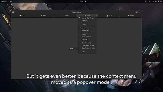
Task: Click the power icon in system tray
Action: click(x=161, y=1)
